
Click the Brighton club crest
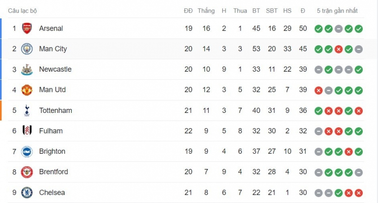coord(27,151)
